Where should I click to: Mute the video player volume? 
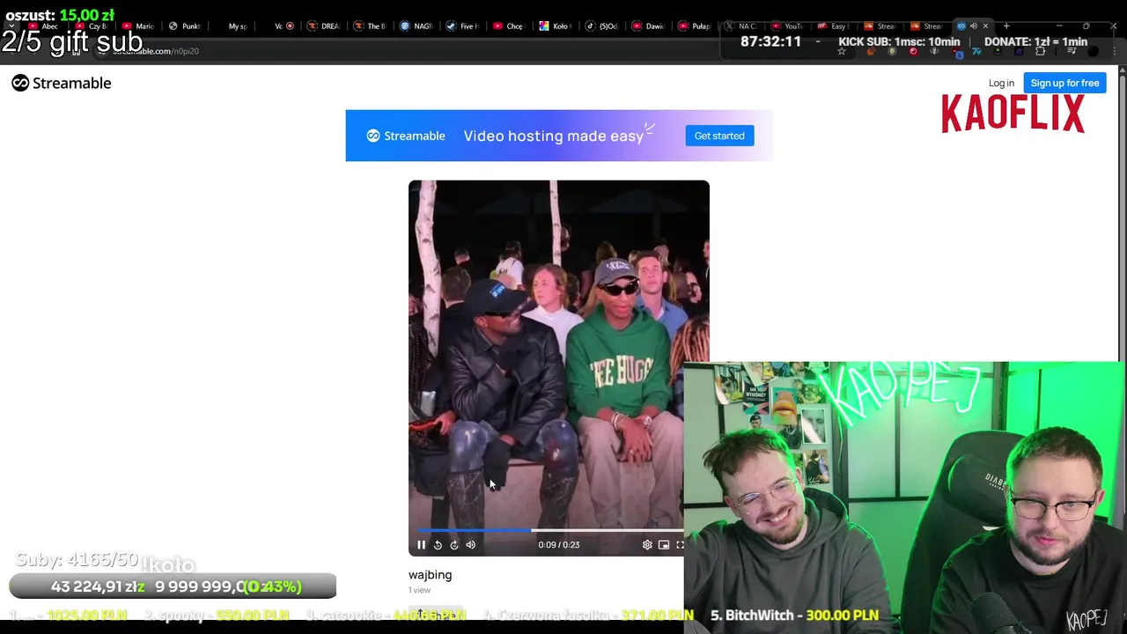[471, 545]
